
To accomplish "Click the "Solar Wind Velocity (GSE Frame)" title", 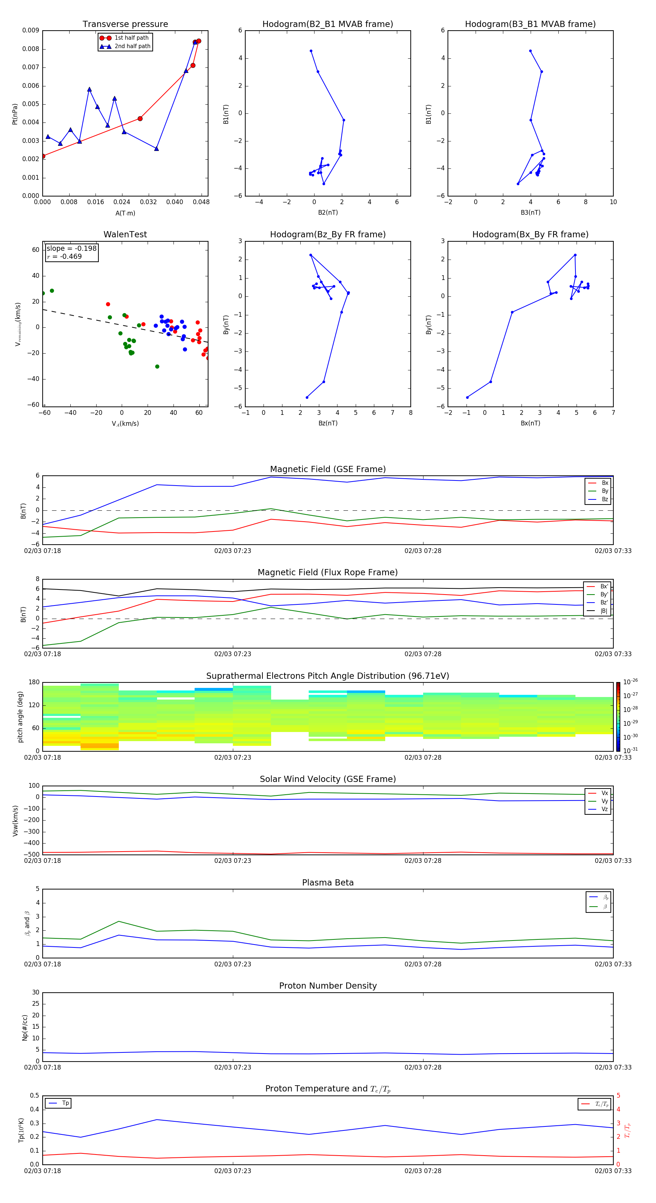I will tap(328, 779).
